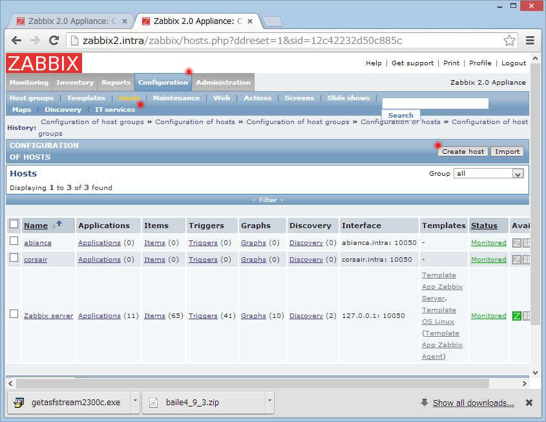Click Show all downloads link

(x=473, y=403)
